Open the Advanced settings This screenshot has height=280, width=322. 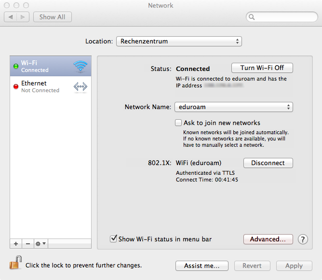tap(268, 239)
